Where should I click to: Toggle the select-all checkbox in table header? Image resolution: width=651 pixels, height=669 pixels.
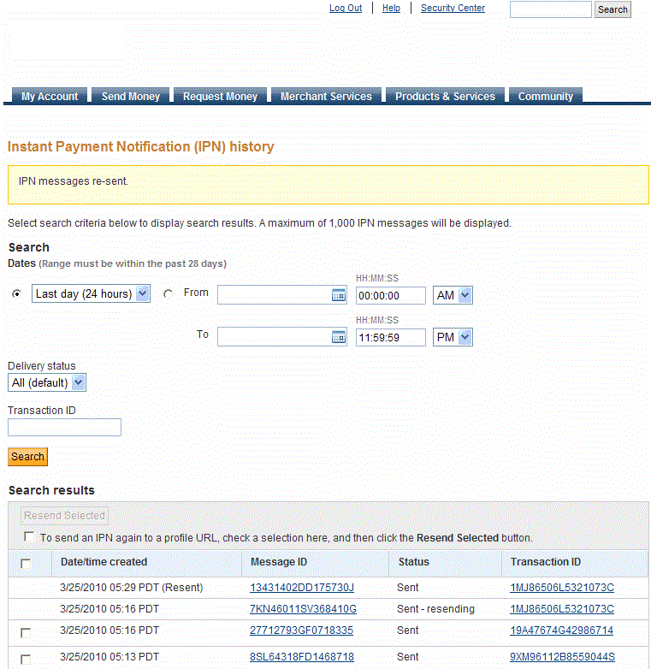[x=26, y=563]
